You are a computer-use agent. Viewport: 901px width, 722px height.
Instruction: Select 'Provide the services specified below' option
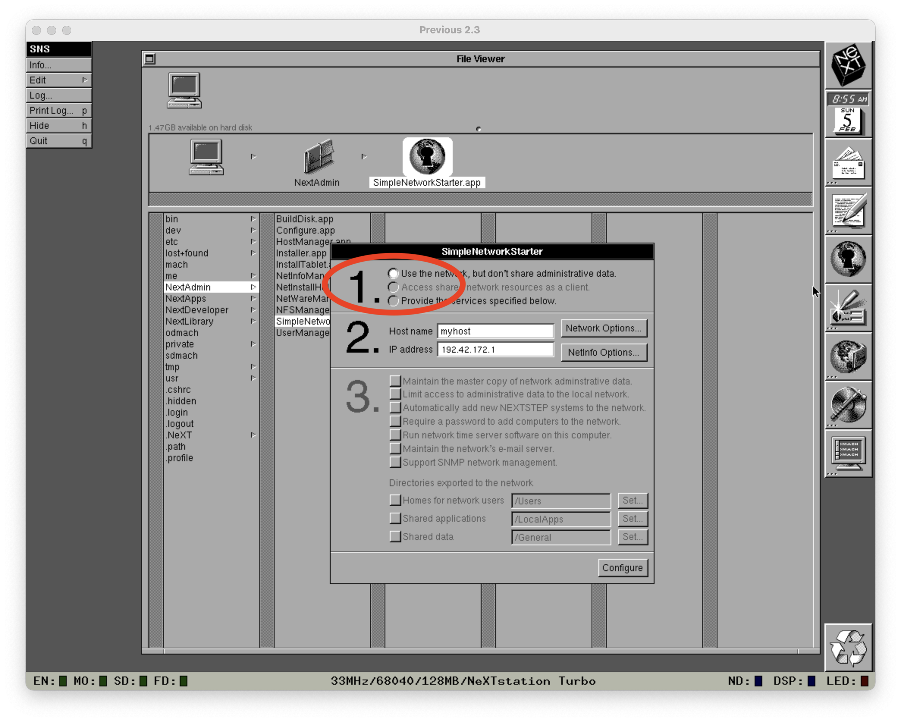[393, 301]
